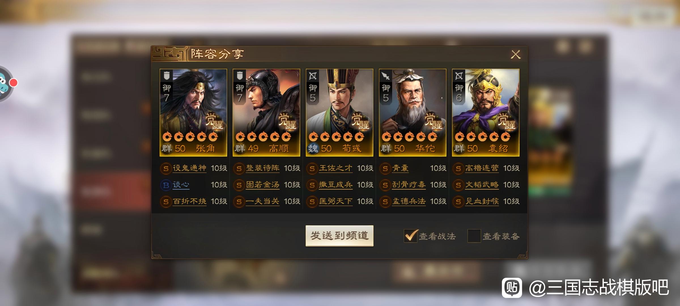View the 刮骨疗毒 skill details
680x306 pixels.
[409, 185]
